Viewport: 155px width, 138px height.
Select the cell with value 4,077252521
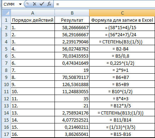(72, 120)
